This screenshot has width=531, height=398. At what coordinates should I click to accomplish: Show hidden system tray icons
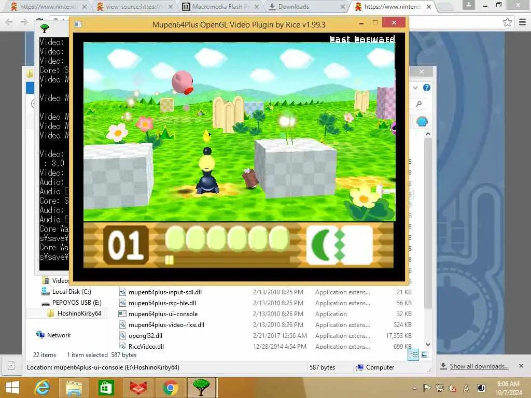pos(414,388)
